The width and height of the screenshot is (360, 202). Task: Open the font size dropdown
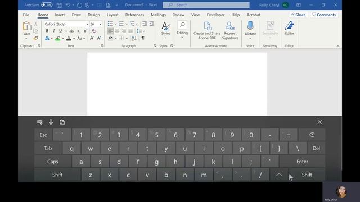[x=100, y=24]
